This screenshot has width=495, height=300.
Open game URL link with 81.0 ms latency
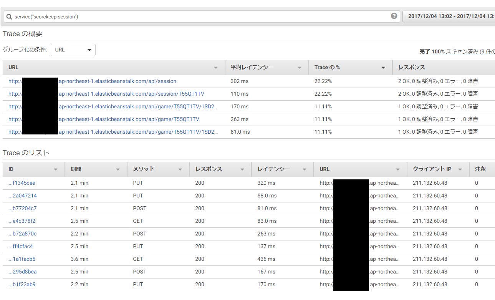coord(113,132)
